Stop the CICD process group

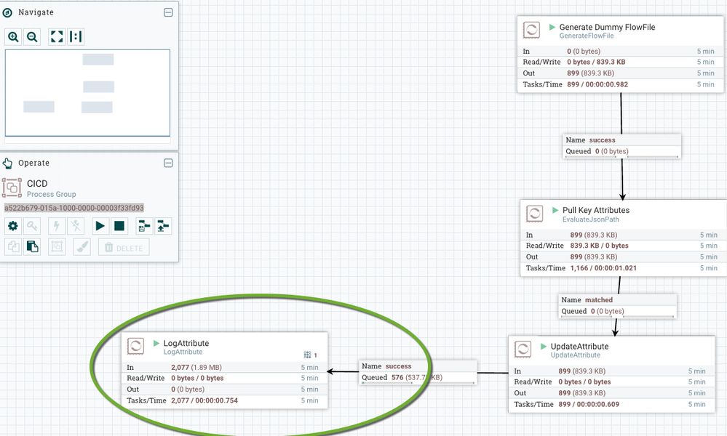[x=119, y=226]
